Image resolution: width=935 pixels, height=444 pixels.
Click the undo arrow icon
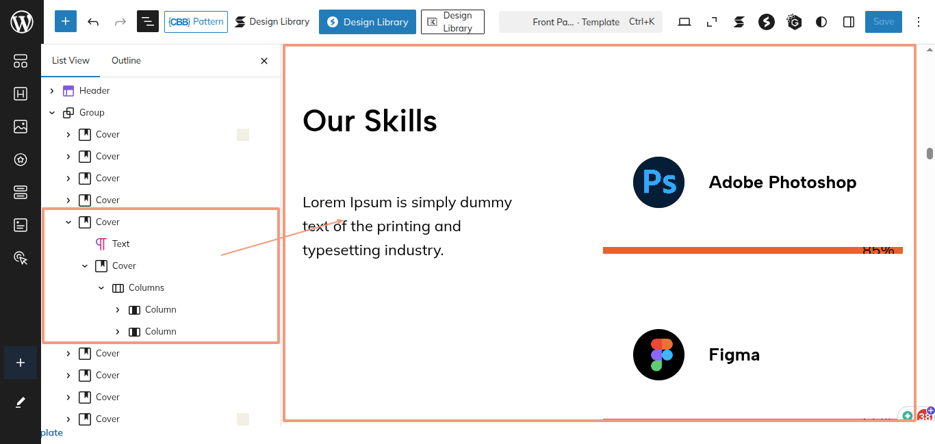(x=93, y=22)
